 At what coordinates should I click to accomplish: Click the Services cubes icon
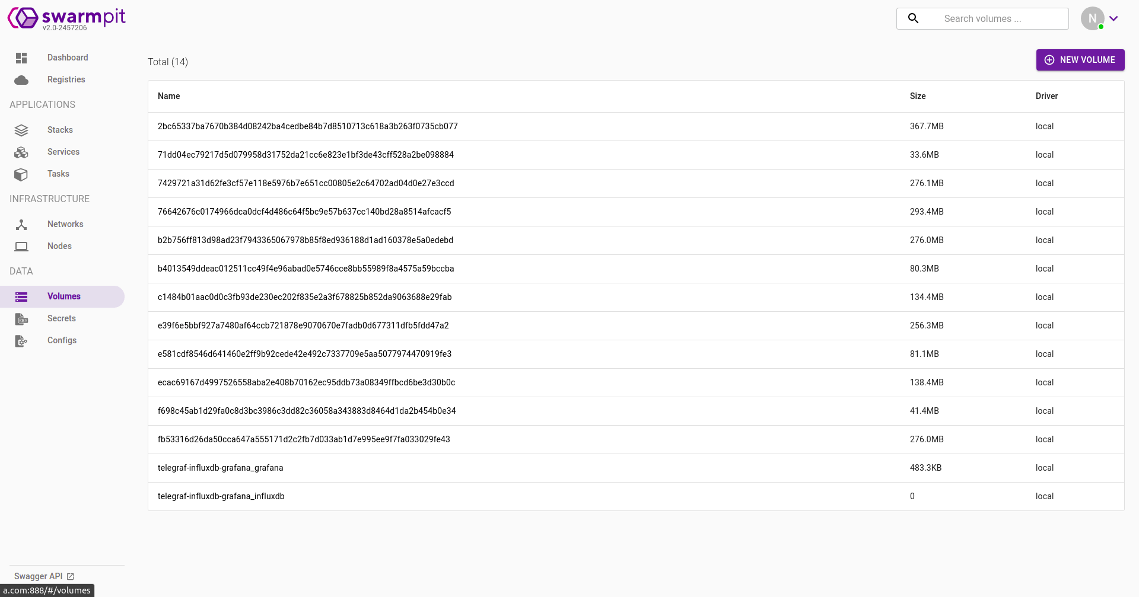(21, 152)
